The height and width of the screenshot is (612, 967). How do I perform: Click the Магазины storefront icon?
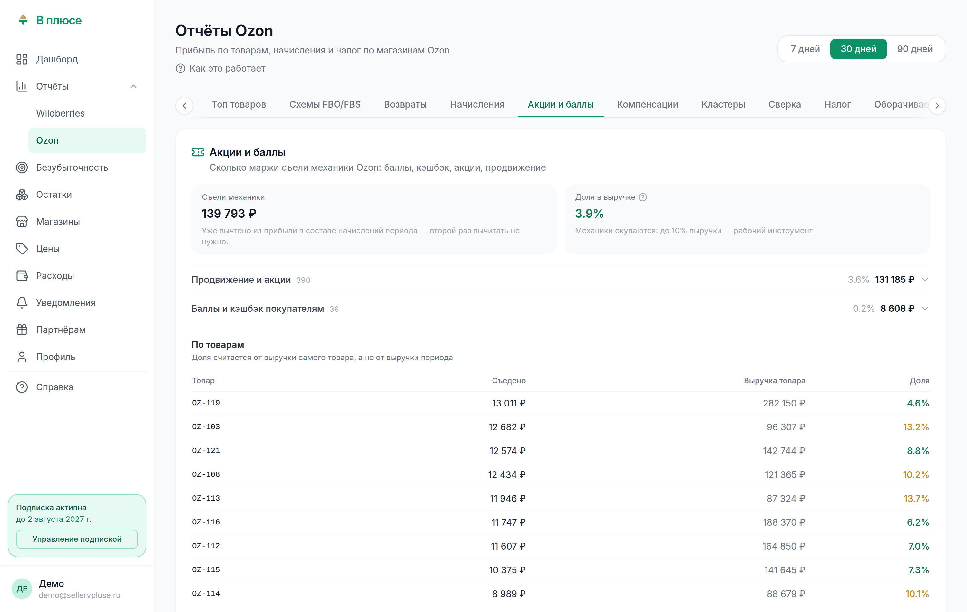22,222
